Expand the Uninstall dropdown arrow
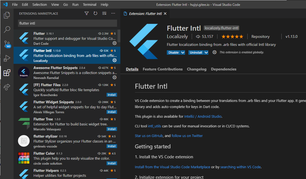Image resolution: width=306 pixels, height=179 pixels. pyautogui.click(x=206, y=52)
